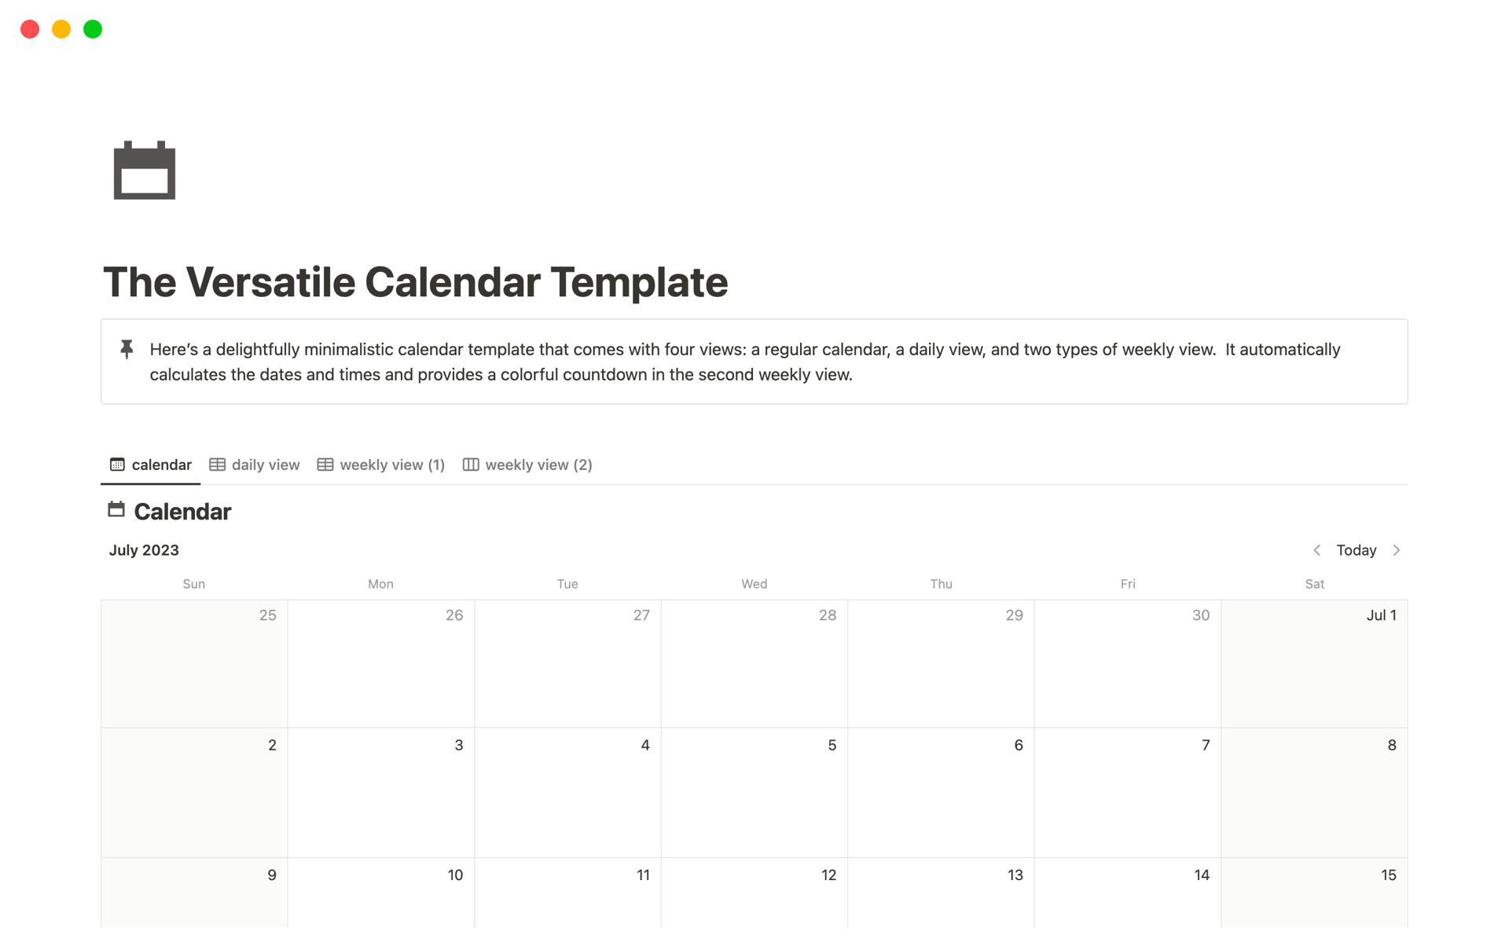Click the page emoji calendar icon at top
Viewport: 1509px width, 943px height.
pyautogui.click(x=145, y=170)
